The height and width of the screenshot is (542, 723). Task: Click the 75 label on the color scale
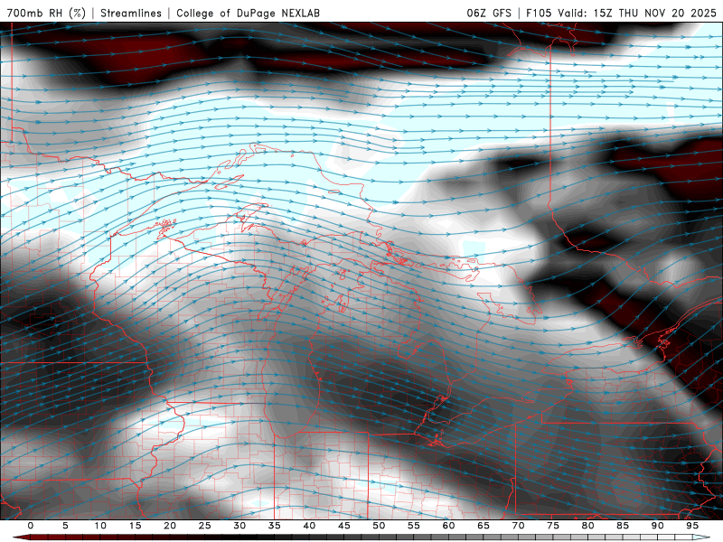pyautogui.click(x=553, y=526)
